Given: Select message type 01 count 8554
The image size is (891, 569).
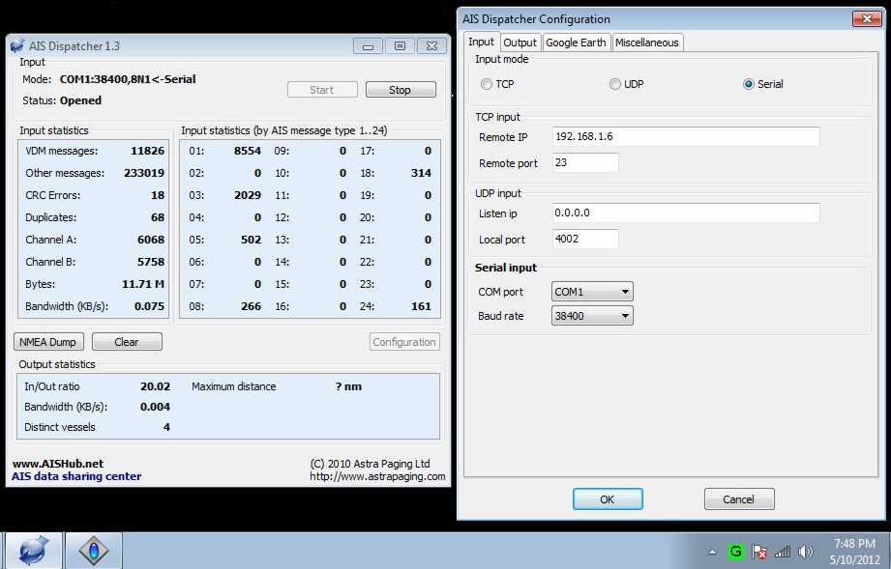Looking at the screenshot, I should pos(248,151).
